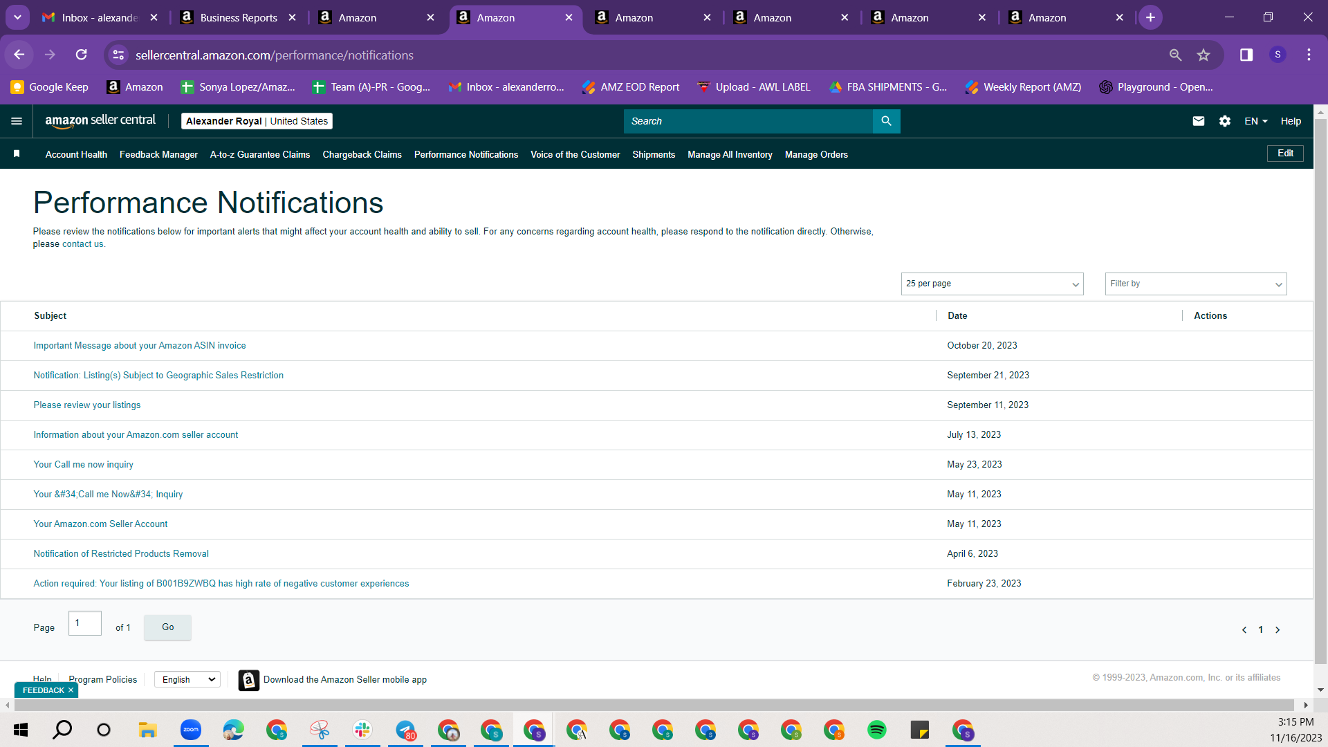Screen dimensions: 1328x747
Task: Click the Program Policies footer link
Action: [x=103, y=680]
